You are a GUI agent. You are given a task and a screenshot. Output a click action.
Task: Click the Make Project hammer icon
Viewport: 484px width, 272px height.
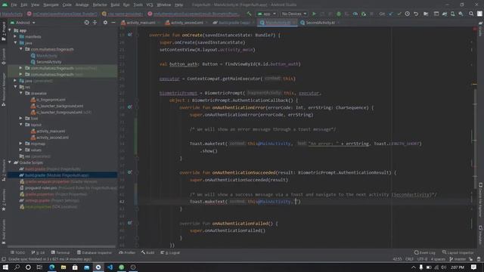[249, 14]
